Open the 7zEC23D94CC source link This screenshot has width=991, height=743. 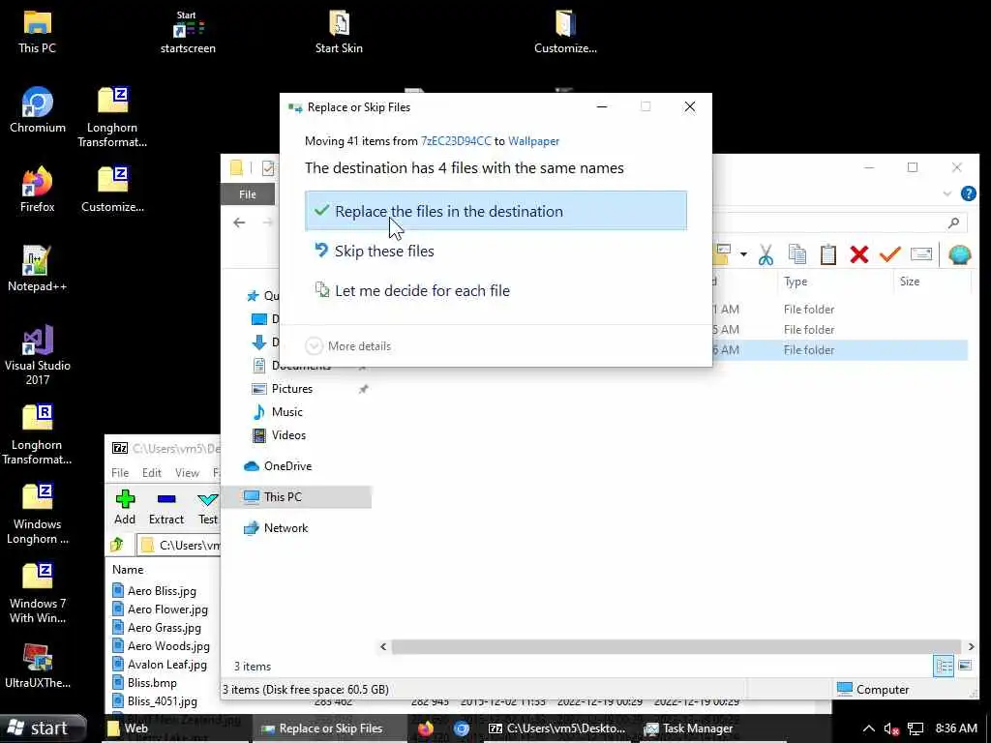(x=456, y=141)
